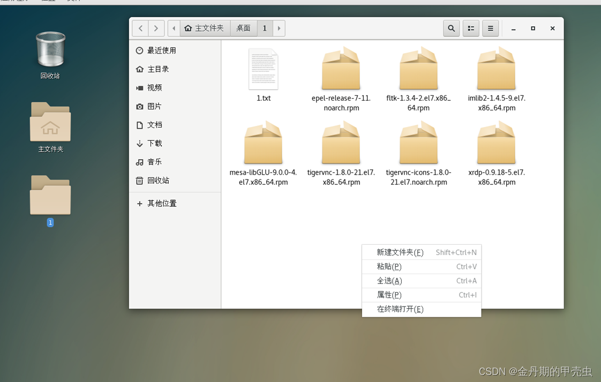
Task: Choose 粘贴 from the context menu
Action: [x=422, y=267]
